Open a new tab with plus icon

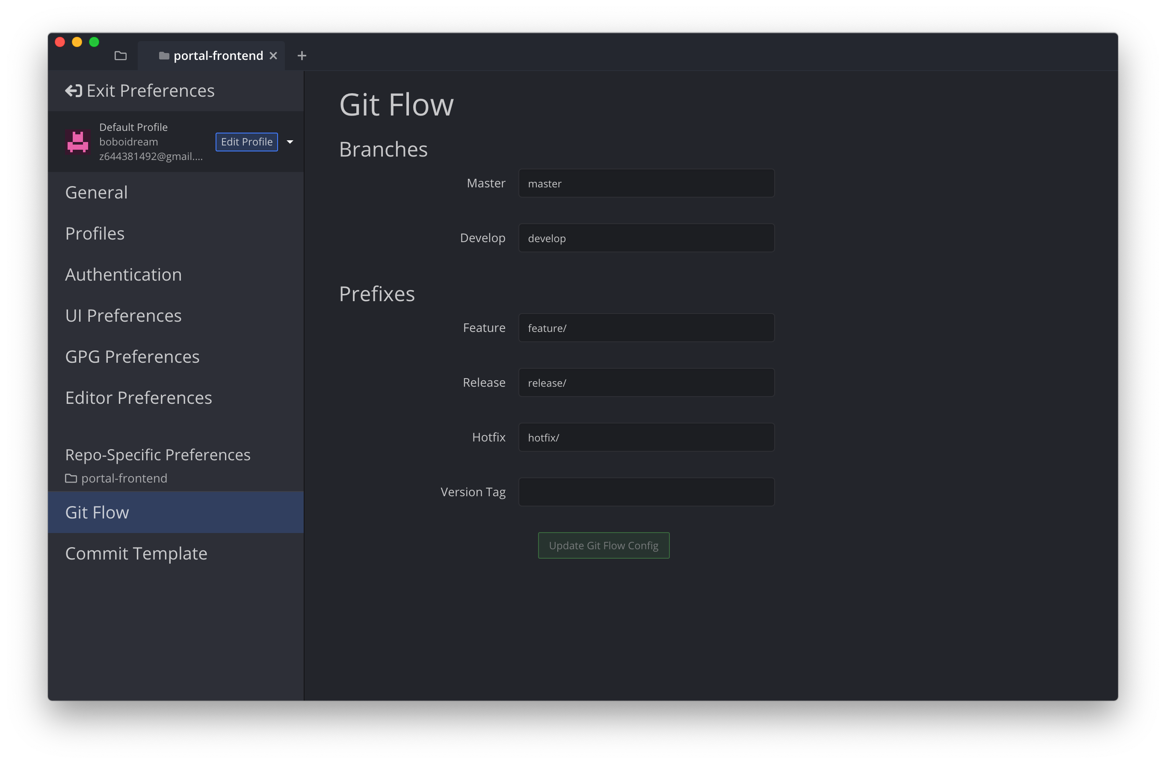pyautogui.click(x=302, y=56)
